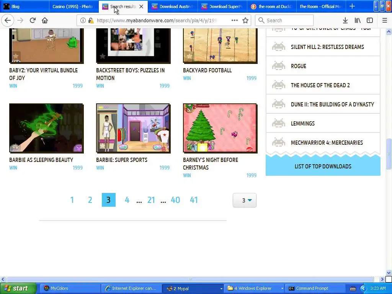Close the Search results tab
The width and height of the screenshot is (392, 294).
coord(141,7)
